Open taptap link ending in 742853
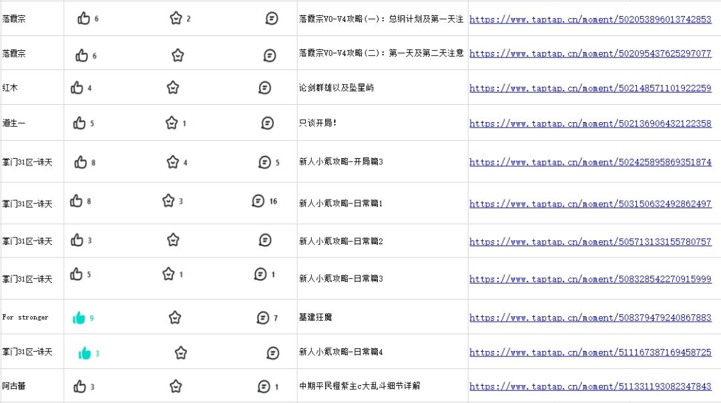 click(590, 19)
